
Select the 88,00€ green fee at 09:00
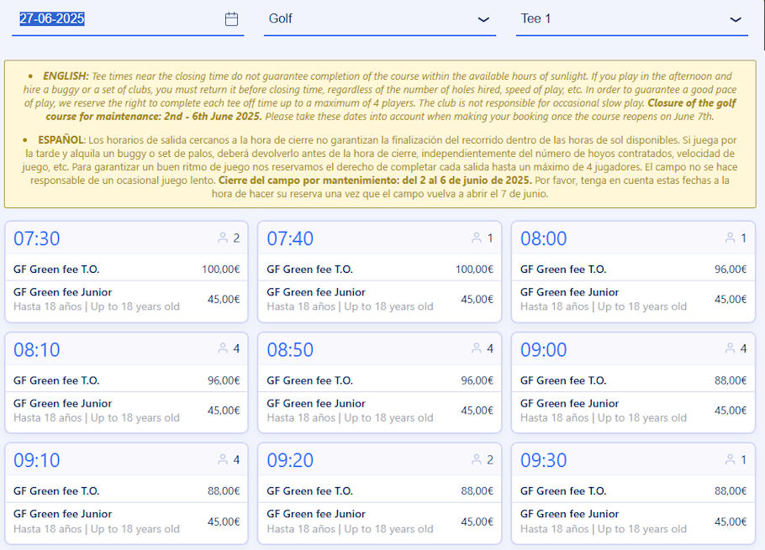tap(730, 380)
